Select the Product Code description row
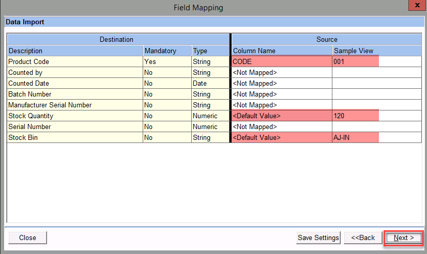The width and height of the screenshot is (427, 254). pos(74,61)
